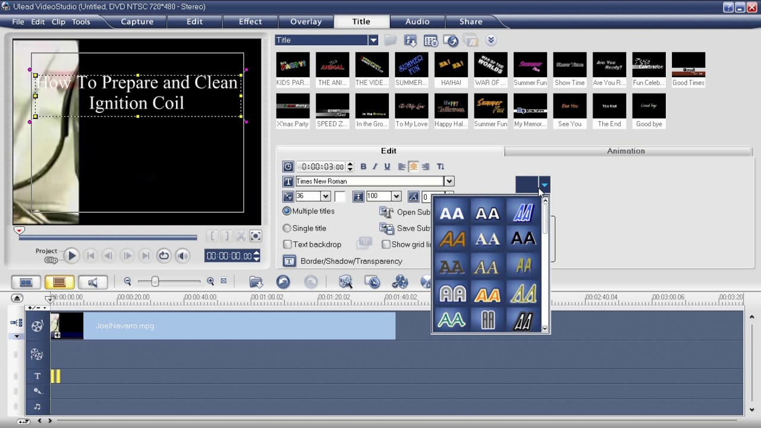Select Single title option

coord(287,228)
